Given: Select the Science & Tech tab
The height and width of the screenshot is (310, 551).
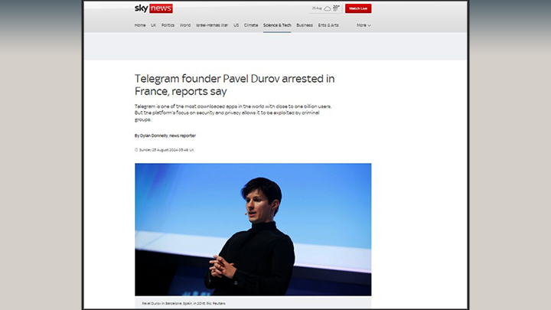Looking at the screenshot, I should click(x=277, y=25).
